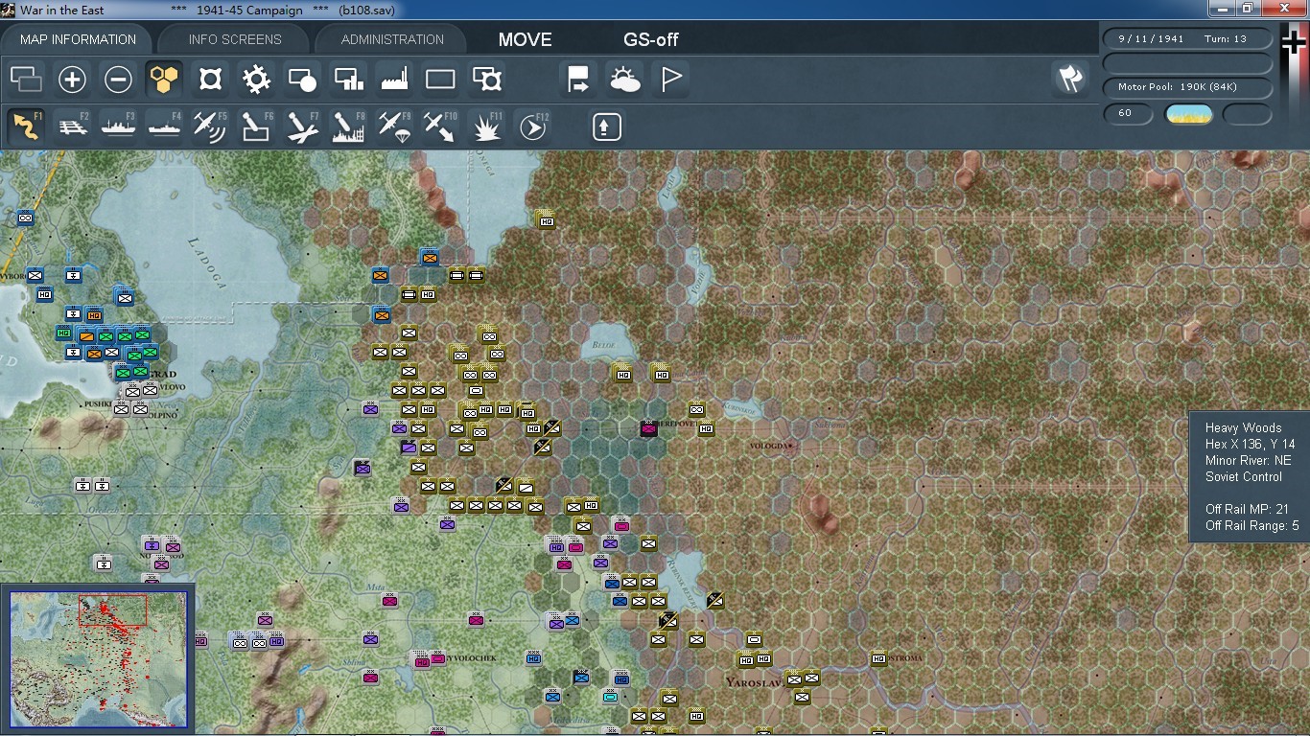This screenshot has height=736, width=1310.
Task: Click the date and Turn 13 display
Action: click(x=1188, y=39)
